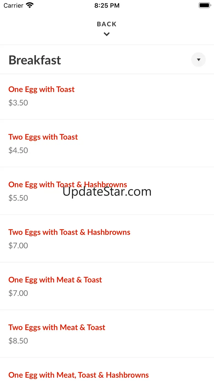This screenshot has height=381, width=214.
Task: Click the $5.50 price
Action: coord(18,198)
